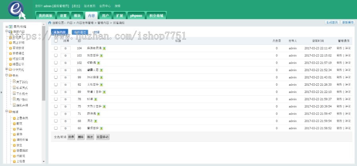Expand the 中华文化 tree node
The height and width of the screenshot is (166, 357).
[x=7, y=70]
